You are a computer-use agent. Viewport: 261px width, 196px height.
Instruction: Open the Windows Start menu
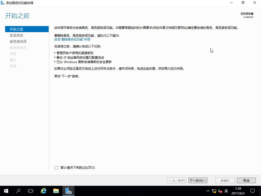[x=6, y=191]
